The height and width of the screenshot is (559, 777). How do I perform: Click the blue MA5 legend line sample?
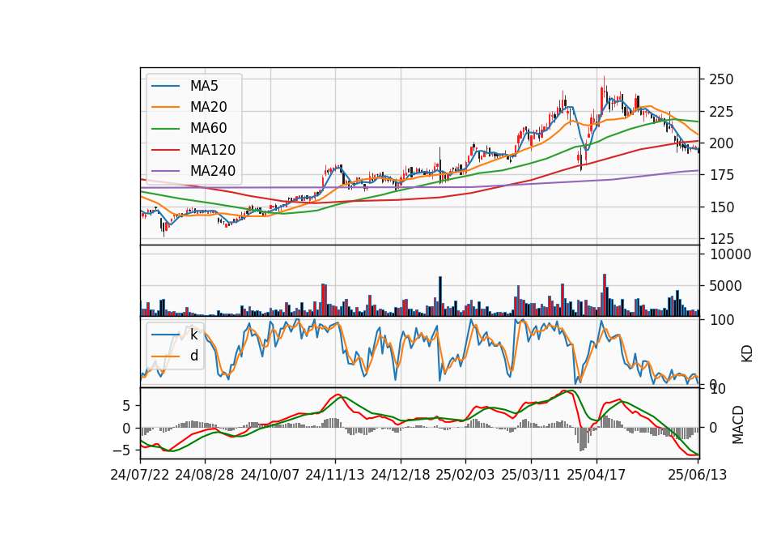(165, 86)
